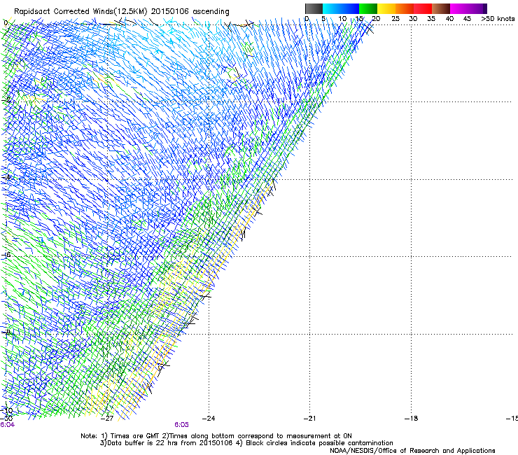Click the latitude label '0' at top left
Image resolution: width=518 pixels, height=455 pixels.
click(x=6, y=23)
